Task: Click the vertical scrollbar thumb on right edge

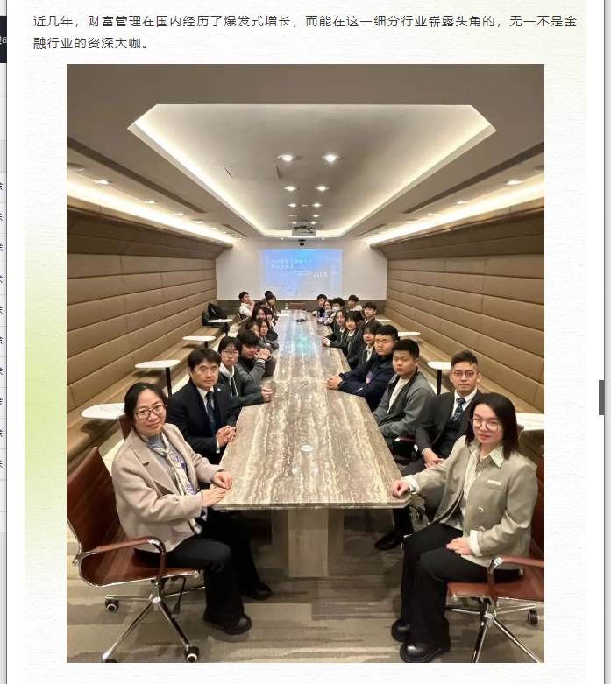Action: (601, 397)
